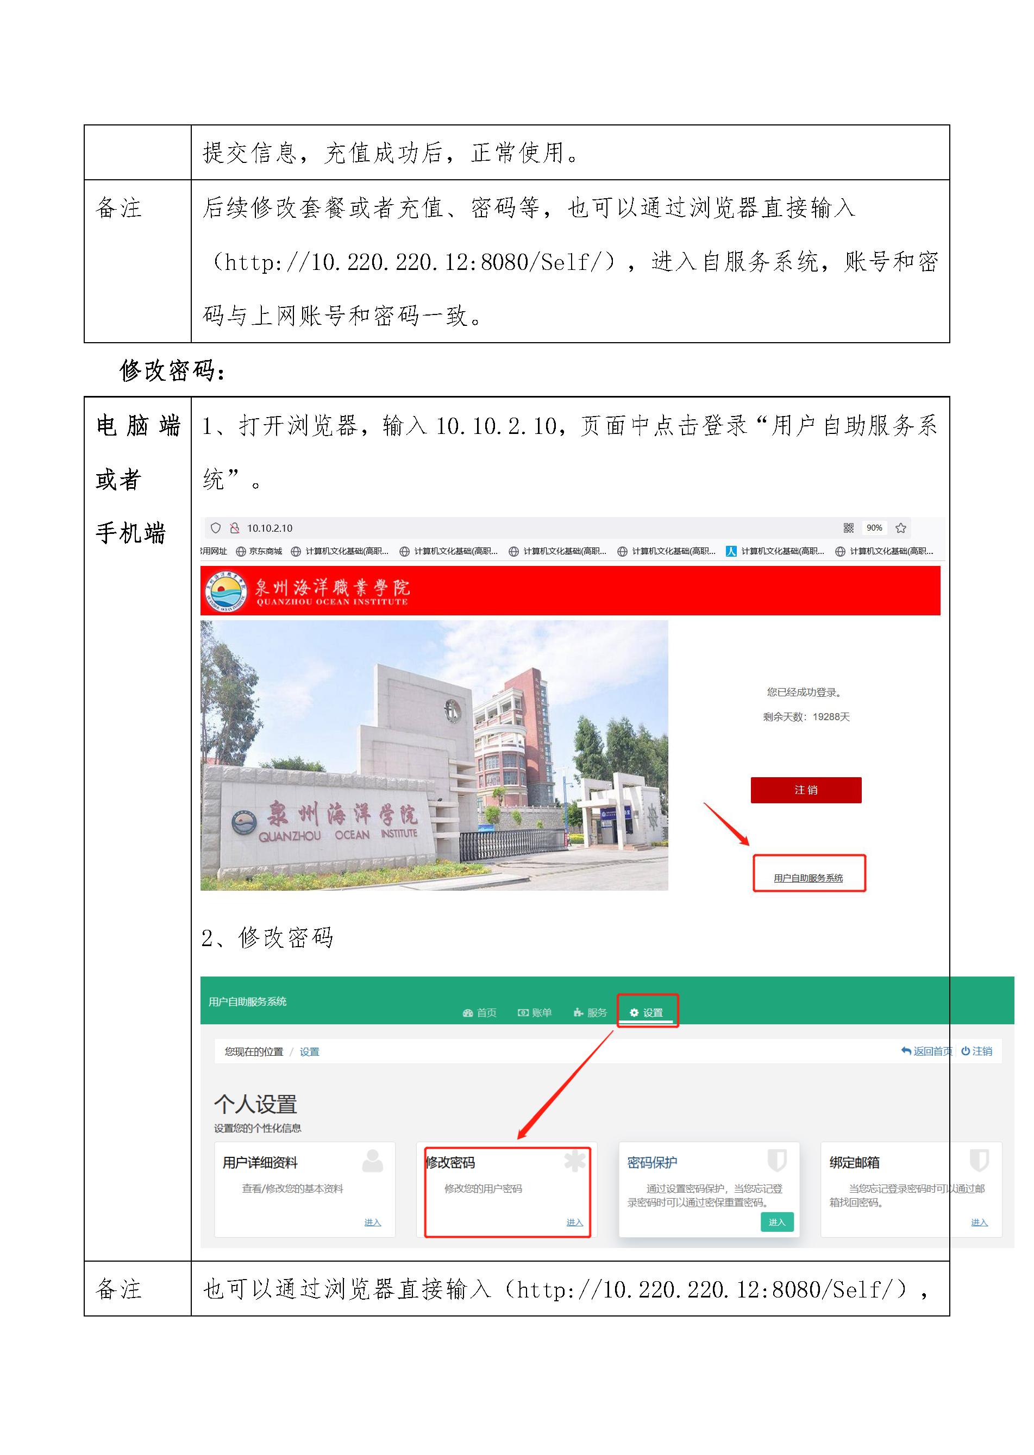Screen dimensions: 1034x1455
Task: Open the 用户自助服务系统 link
Action: 808,878
